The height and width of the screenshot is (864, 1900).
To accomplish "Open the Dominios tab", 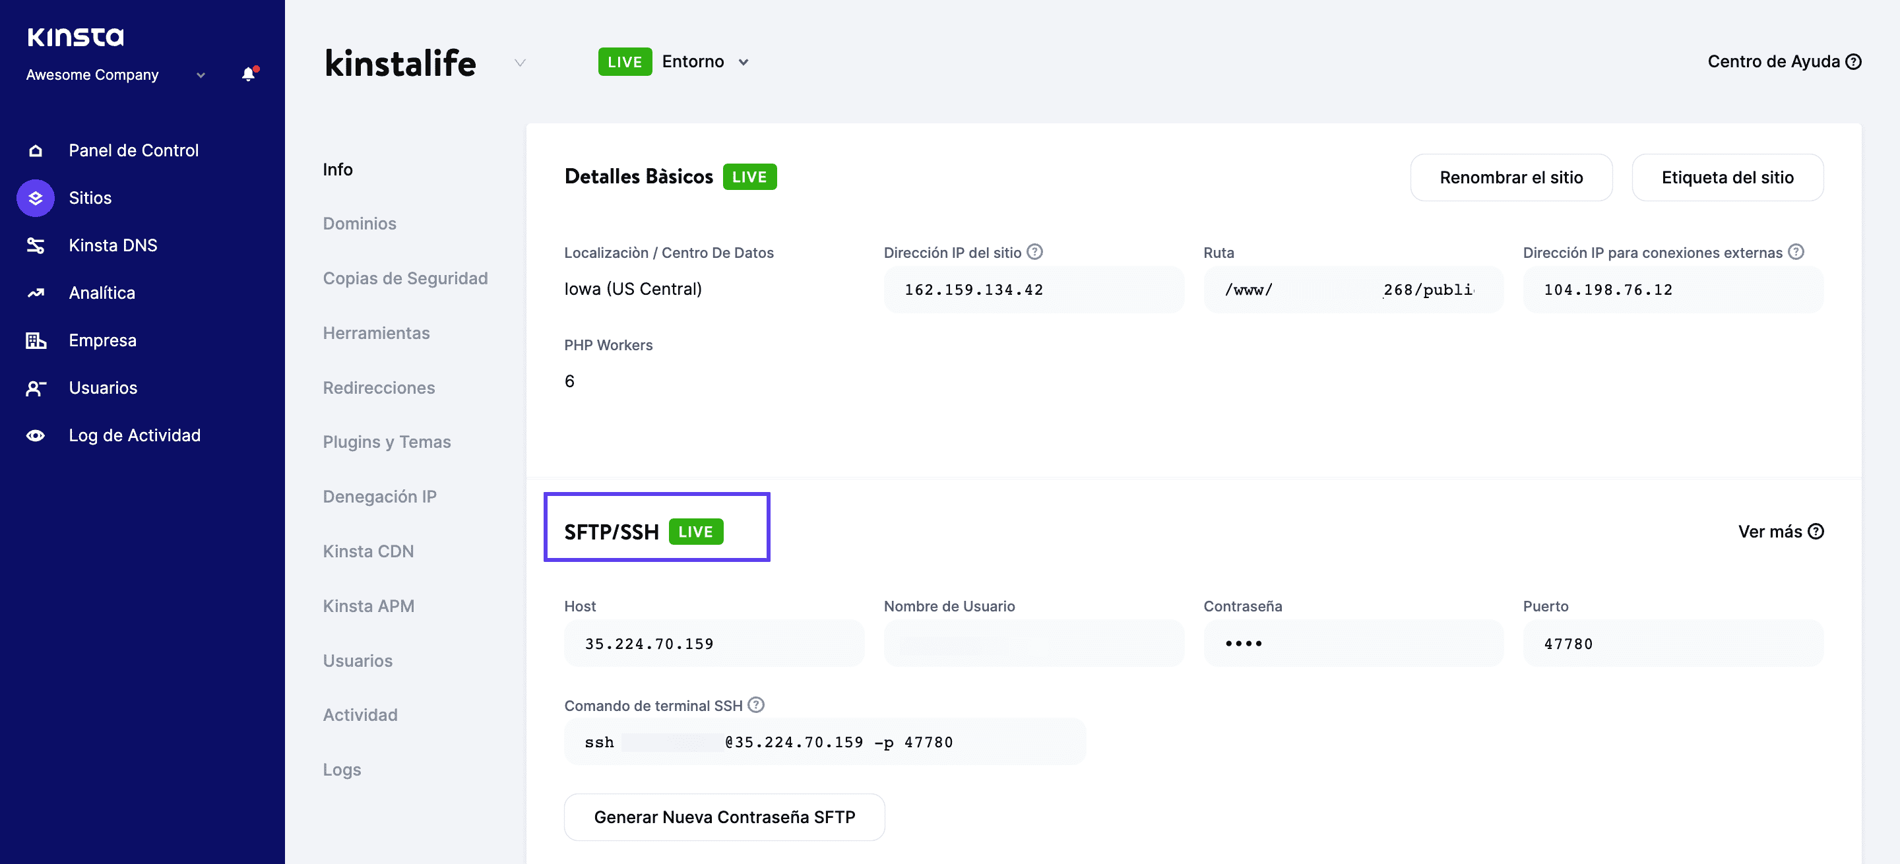I will [359, 224].
